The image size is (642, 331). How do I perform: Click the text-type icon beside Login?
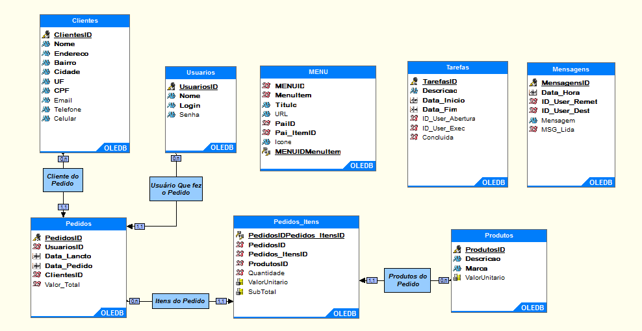[171, 105]
